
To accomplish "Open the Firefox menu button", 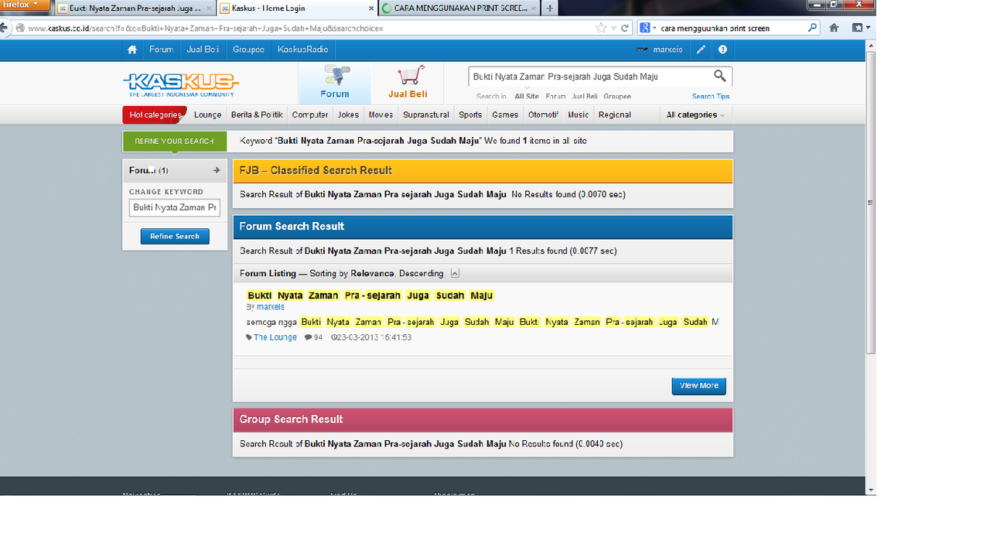I will pos(26,5).
